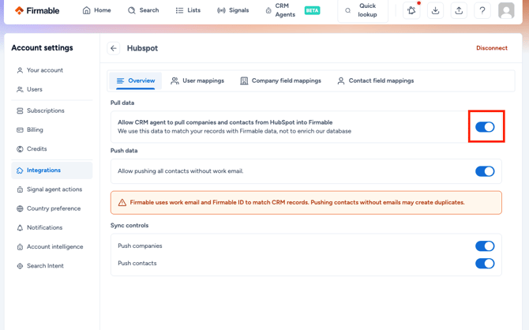Click the Billing card icon

click(20, 130)
